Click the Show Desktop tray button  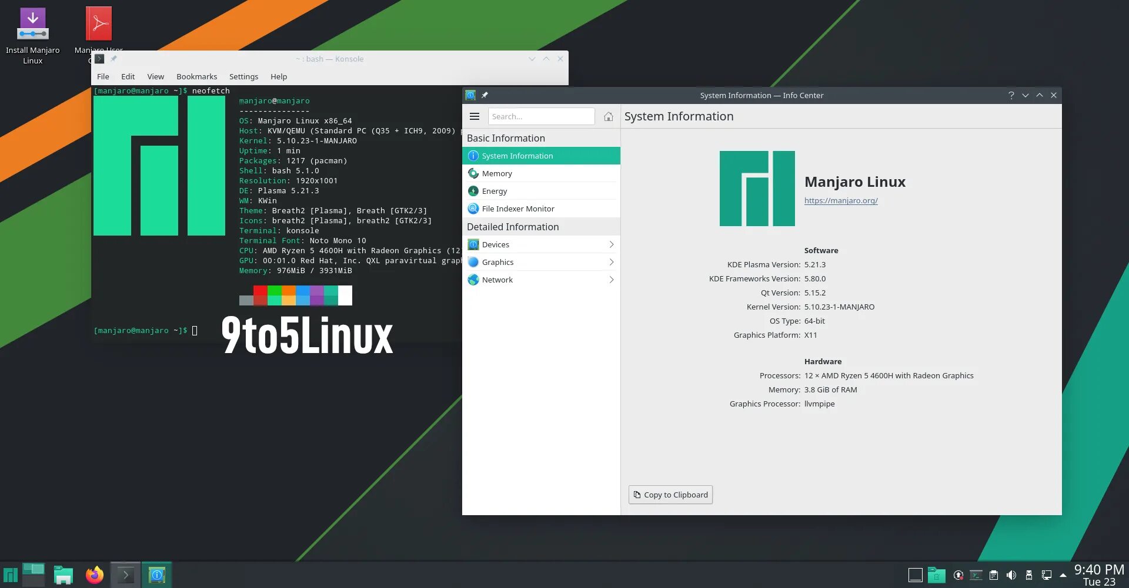[916, 575]
